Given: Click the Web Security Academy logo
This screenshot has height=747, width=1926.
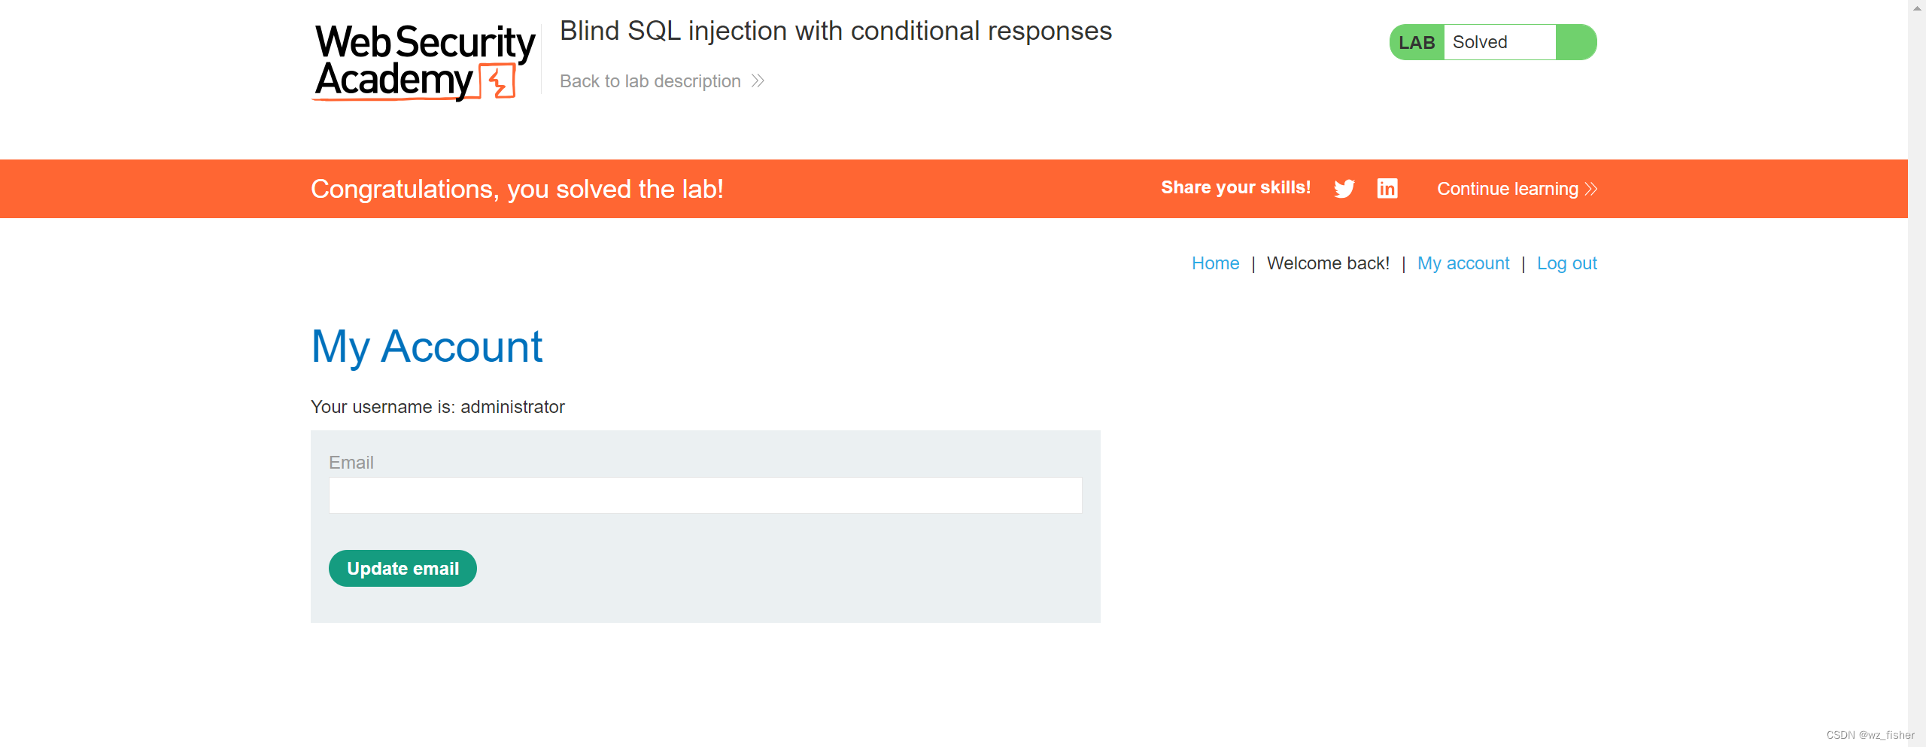Looking at the screenshot, I should tap(418, 60).
